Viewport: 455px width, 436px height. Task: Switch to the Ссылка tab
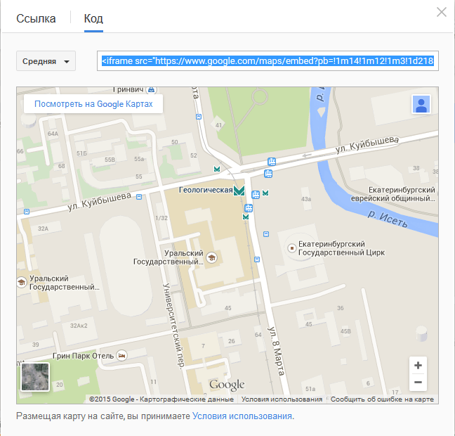point(36,18)
